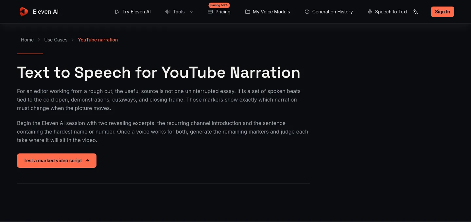
Task: Open the Try Eleven AI page
Action: (133, 12)
